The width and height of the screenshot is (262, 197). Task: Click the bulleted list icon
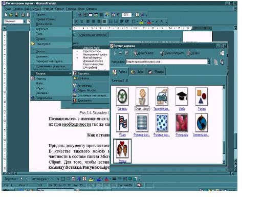click(x=116, y=22)
